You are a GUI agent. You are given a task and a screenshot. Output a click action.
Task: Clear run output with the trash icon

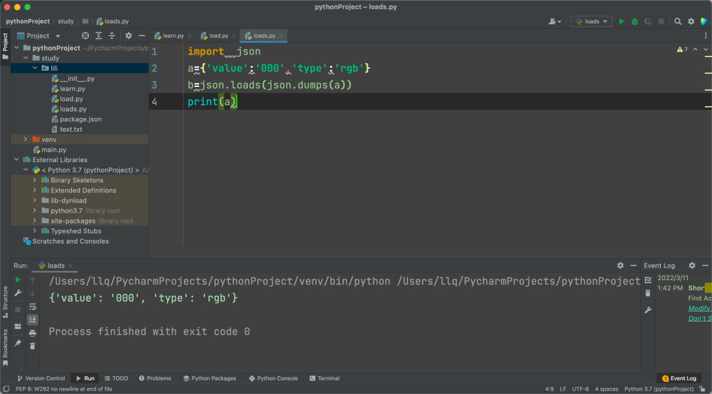tap(32, 346)
